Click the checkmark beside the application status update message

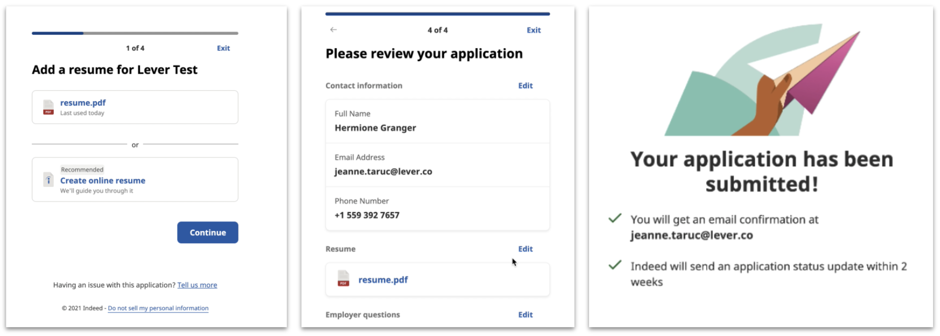[x=615, y=265]
